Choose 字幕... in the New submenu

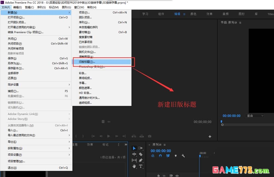(x=102, y=83)
